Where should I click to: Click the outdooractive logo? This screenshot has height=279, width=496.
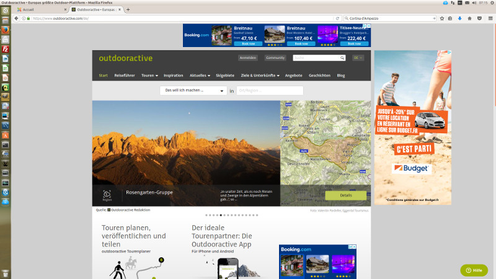coord(126,58)
